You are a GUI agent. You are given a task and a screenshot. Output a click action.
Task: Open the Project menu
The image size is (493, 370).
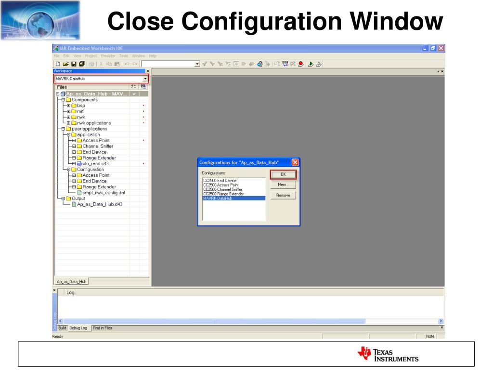pyautogui.click(x=91, y=56)
